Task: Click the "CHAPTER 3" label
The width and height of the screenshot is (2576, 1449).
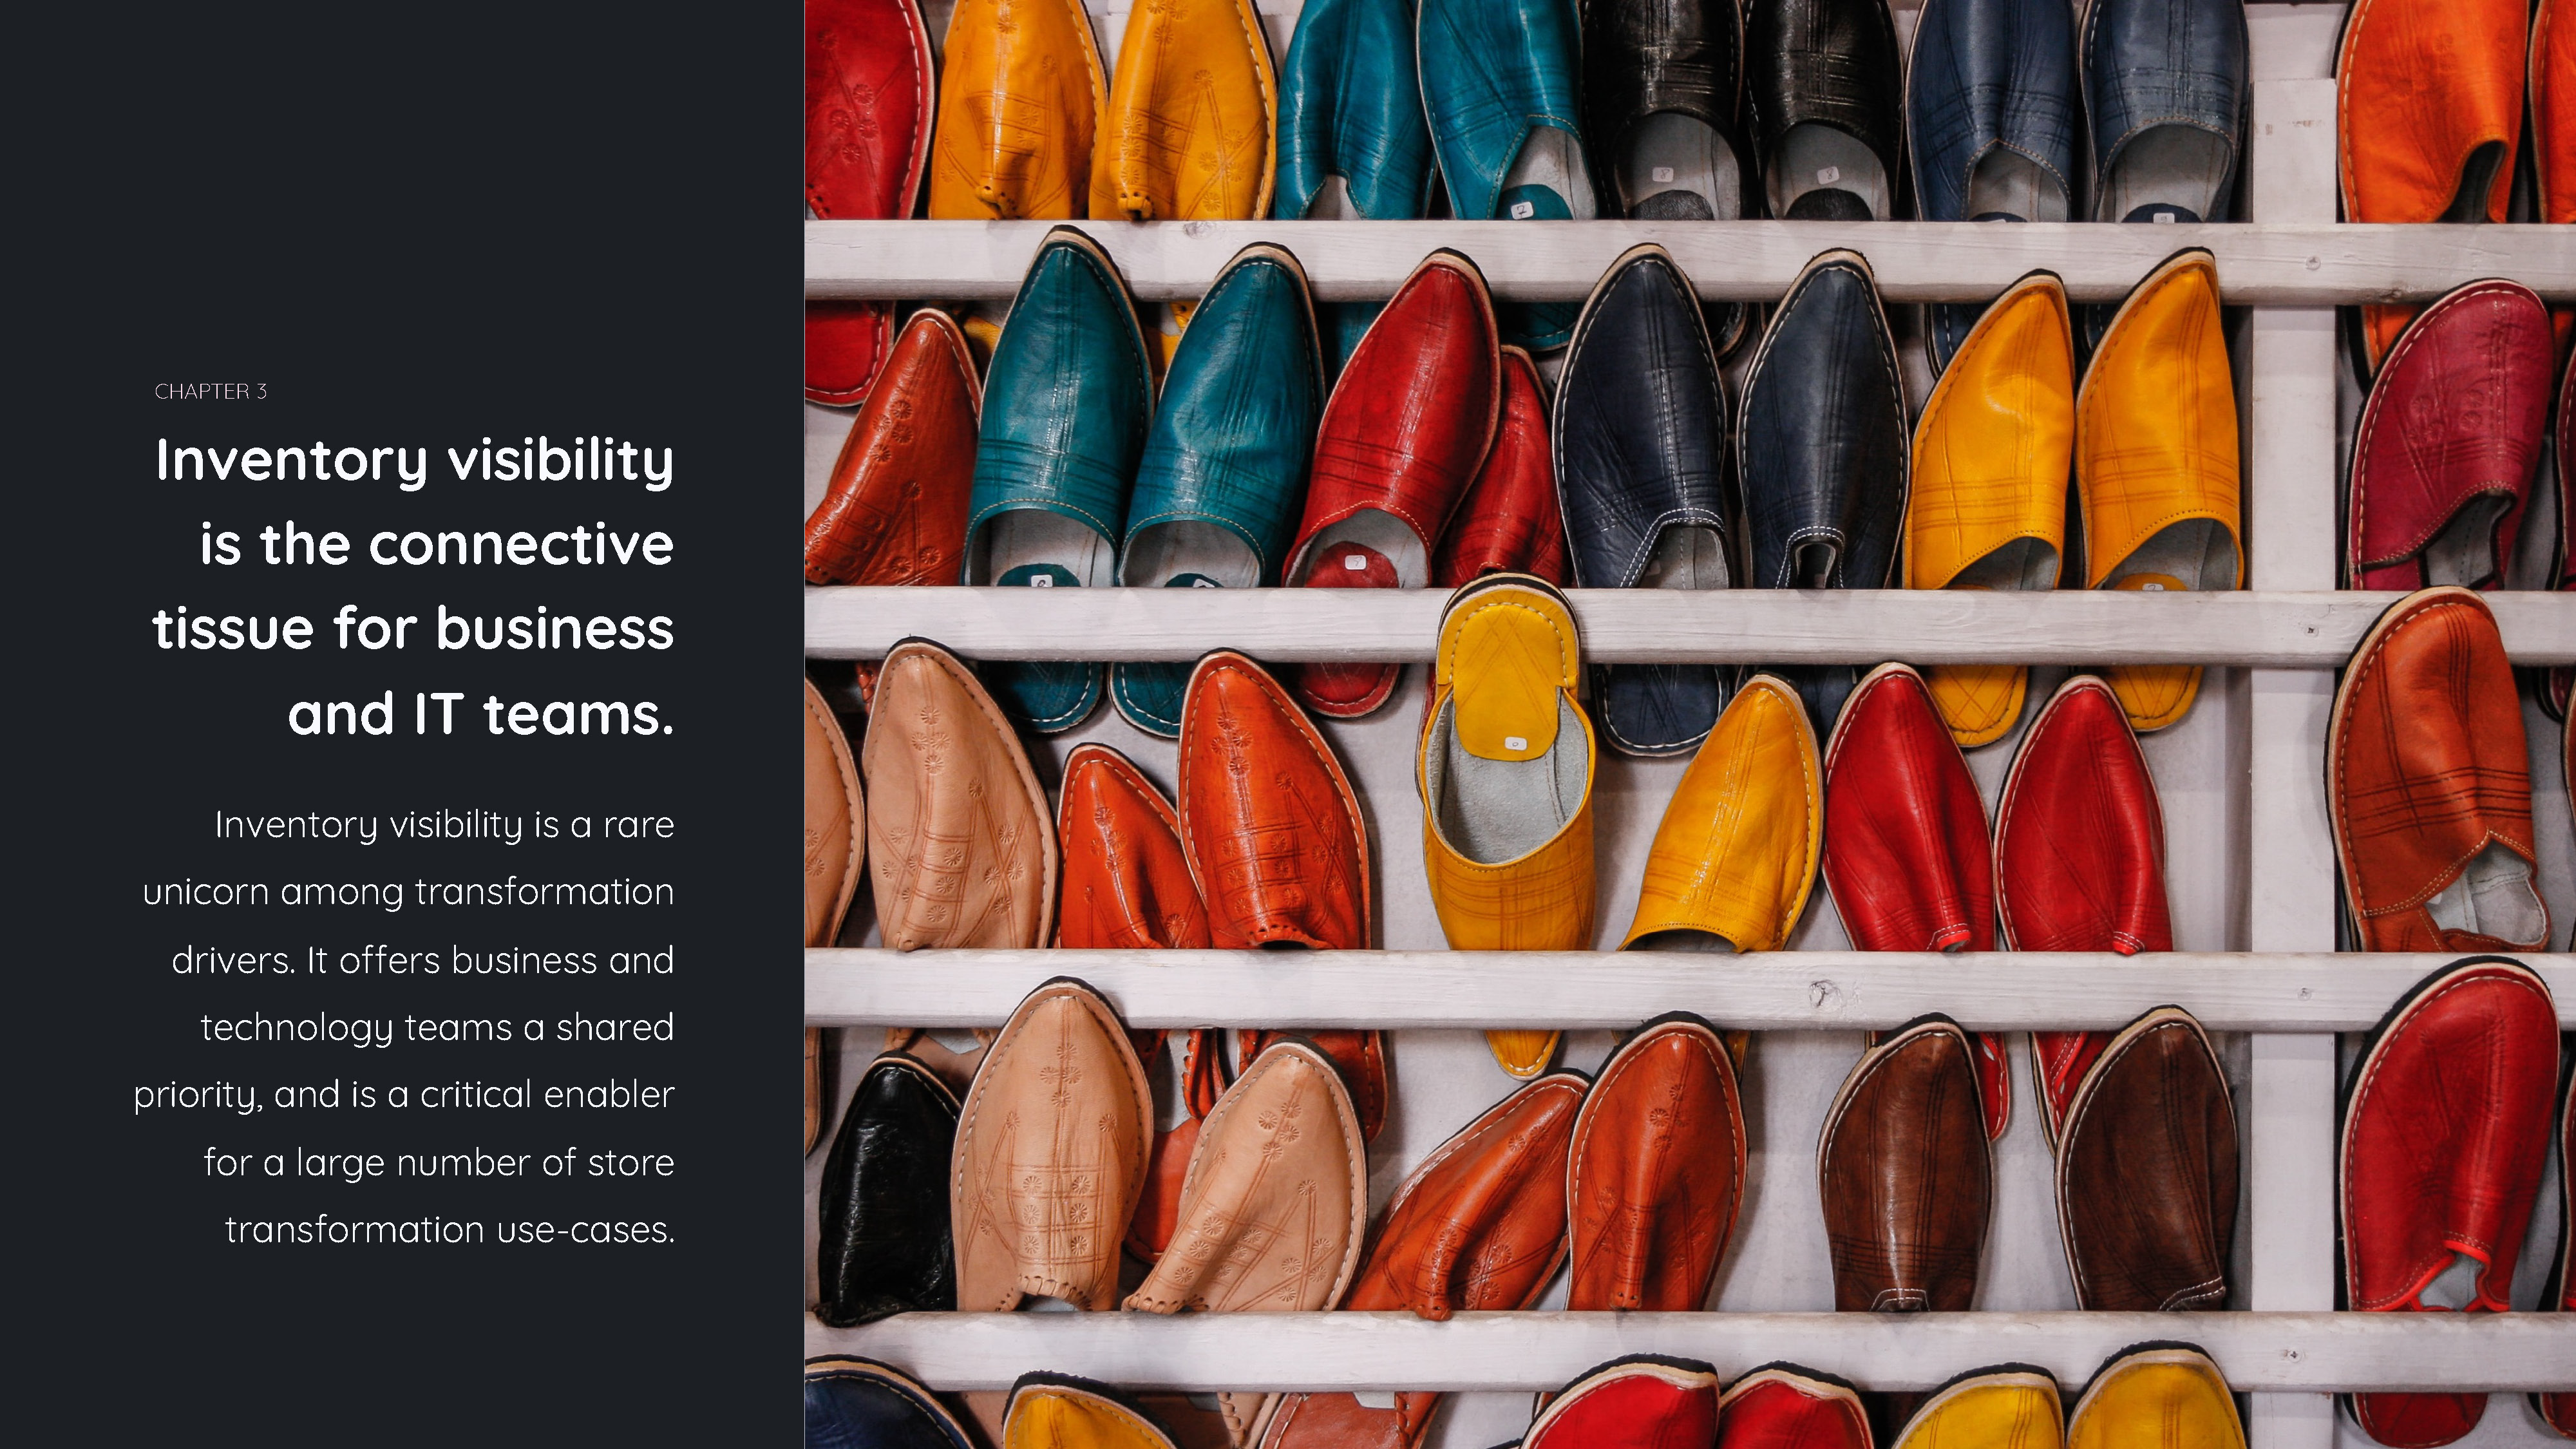Action: point(211,392)
